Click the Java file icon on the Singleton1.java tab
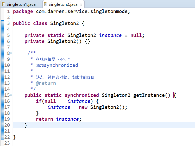This screenshot has width=195, height=146. pyautogui.click(x=4, y=4)
